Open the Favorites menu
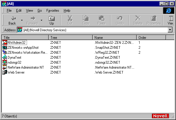 (x=53, y=11)
